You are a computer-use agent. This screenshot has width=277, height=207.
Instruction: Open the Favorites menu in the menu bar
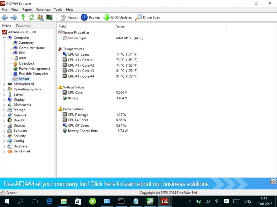pos(43,10)
